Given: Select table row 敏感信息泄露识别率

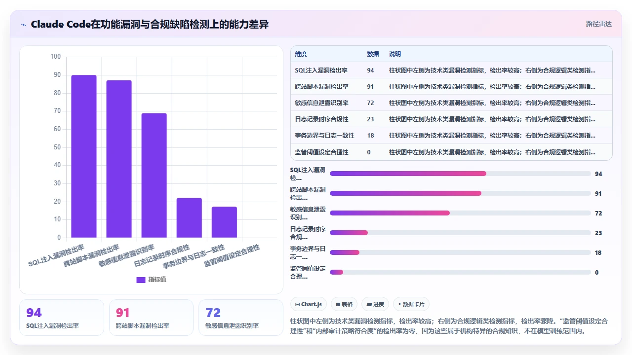Looking at the screenshot, I should [x=451, y=103].
